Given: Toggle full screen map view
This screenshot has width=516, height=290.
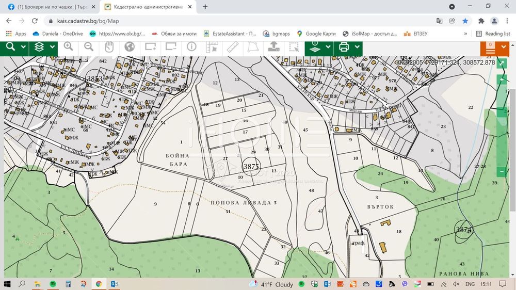Looking at the screenshot, I should pos(502,62).
